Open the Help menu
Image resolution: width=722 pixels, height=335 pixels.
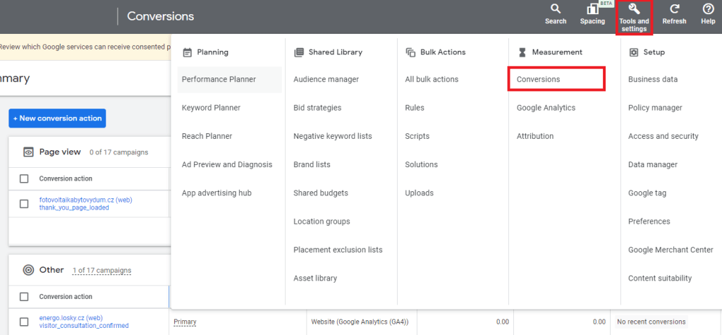(x=708, y=14)
